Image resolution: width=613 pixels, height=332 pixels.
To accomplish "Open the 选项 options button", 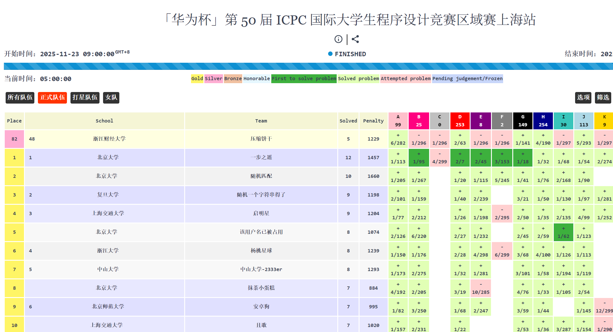I will pos(583,97).
